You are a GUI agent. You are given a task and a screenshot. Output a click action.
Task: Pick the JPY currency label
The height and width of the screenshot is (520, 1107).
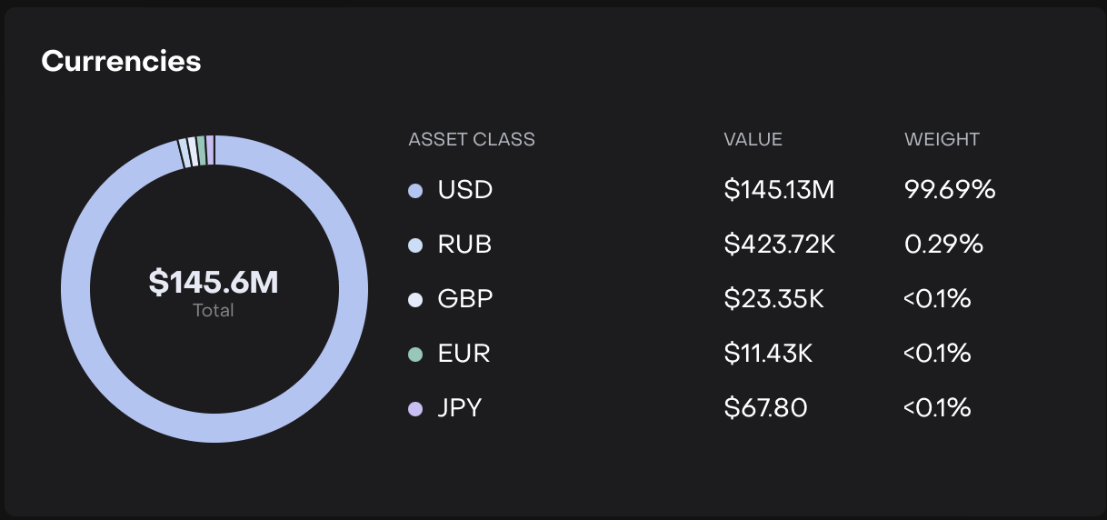[460, 408]
